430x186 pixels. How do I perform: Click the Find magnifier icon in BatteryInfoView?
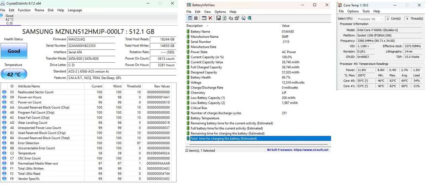coord(243,18)
